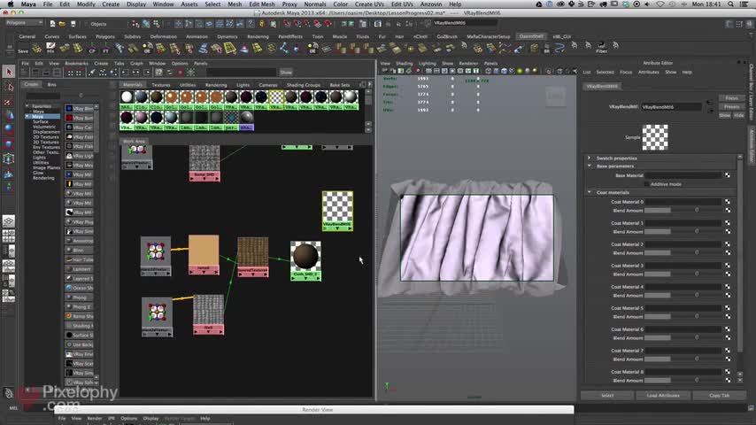
Task: Open the Apple menu
Action: point(10,4)
